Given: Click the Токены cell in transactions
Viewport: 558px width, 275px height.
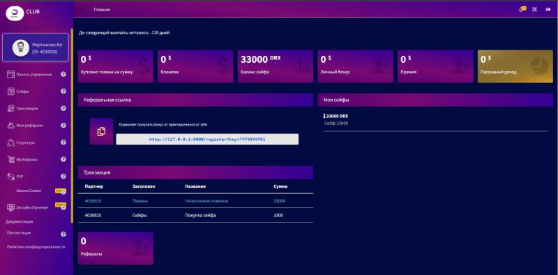Looking at the screenshot, I should coord(140,201).
